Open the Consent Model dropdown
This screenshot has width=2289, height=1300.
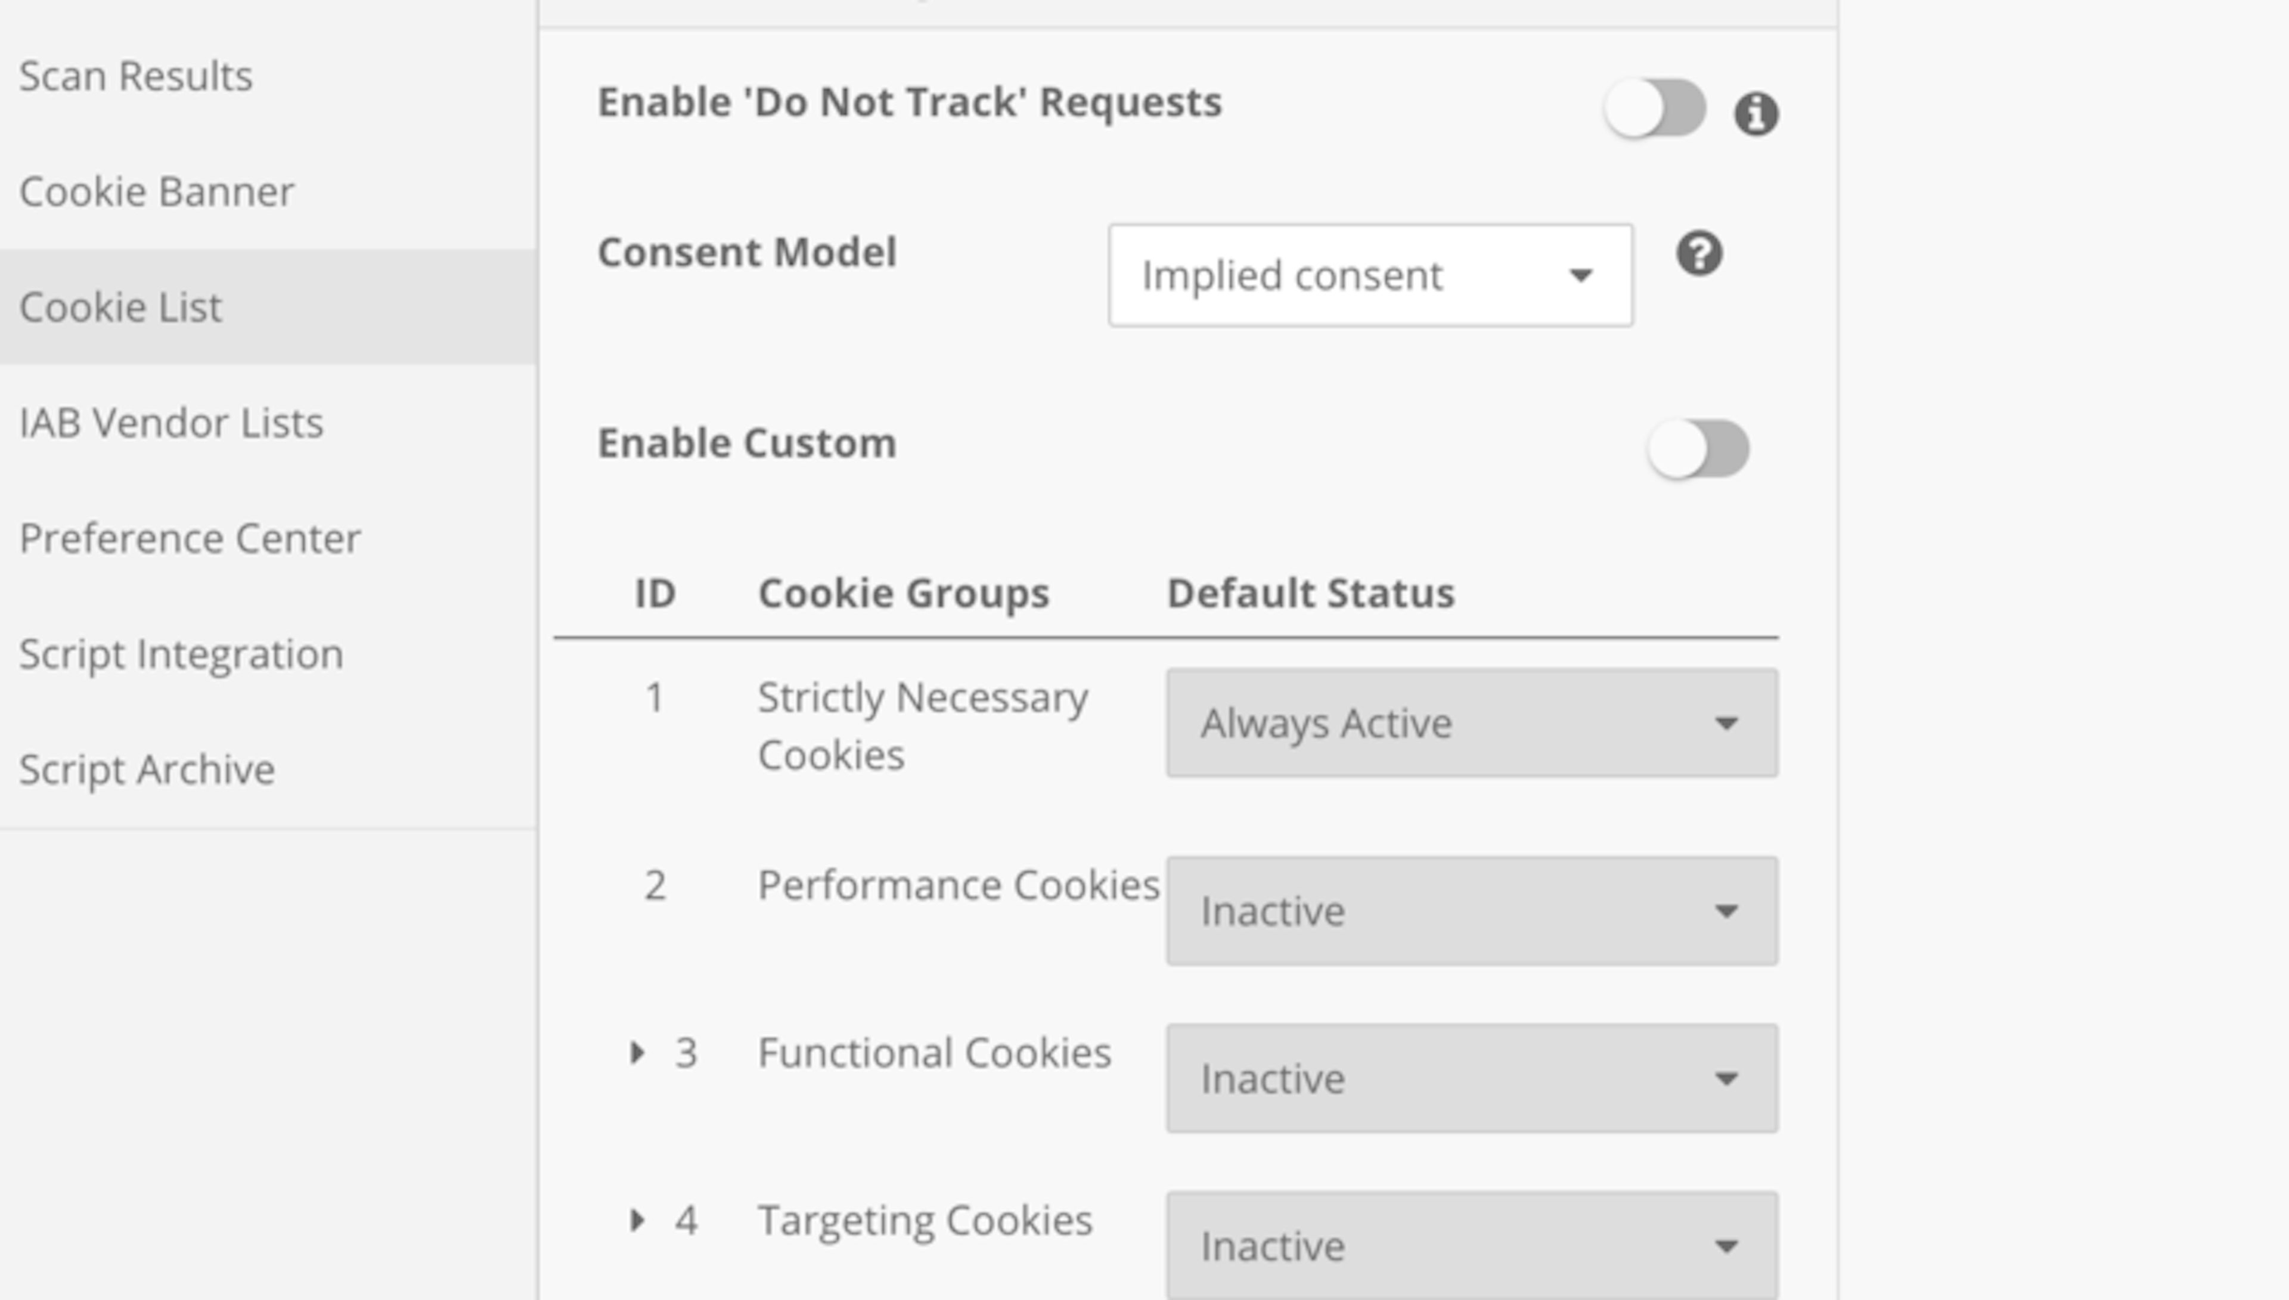1370,275
